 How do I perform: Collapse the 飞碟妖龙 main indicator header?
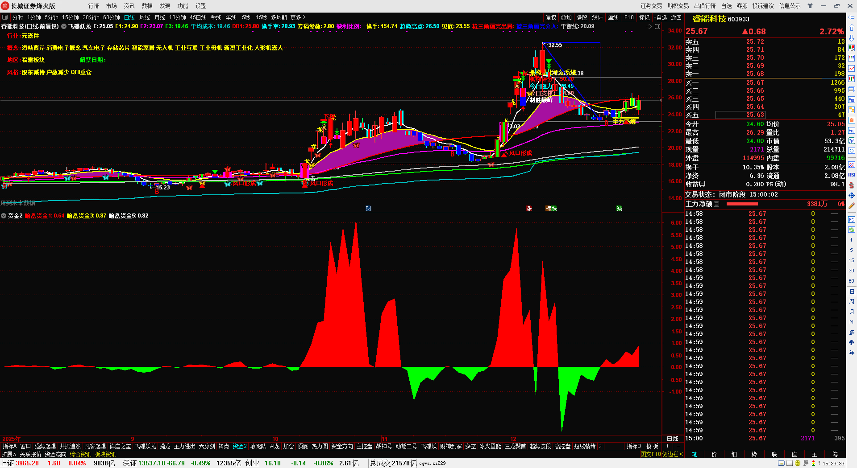[x=64, y=26]
